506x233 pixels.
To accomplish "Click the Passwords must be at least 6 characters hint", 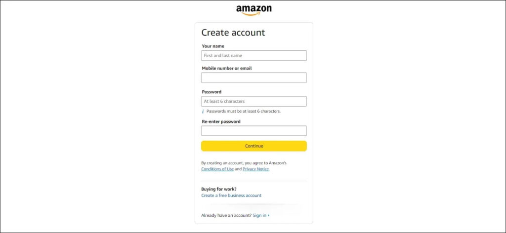I will coord(243,111).
